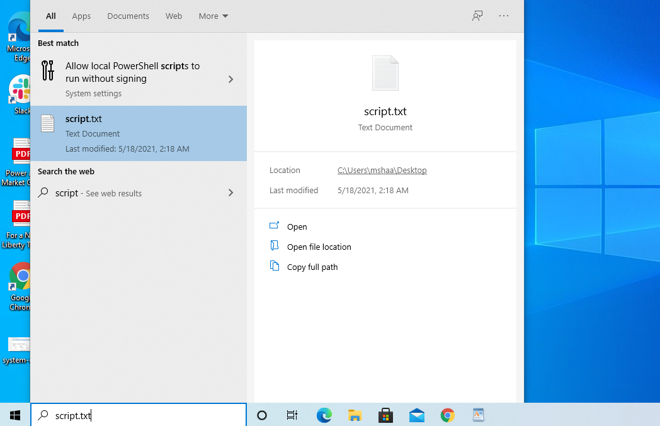Screen dimensions: 660x426
Task: Click the Cortana circle icon
Action: tap(262, 415)
